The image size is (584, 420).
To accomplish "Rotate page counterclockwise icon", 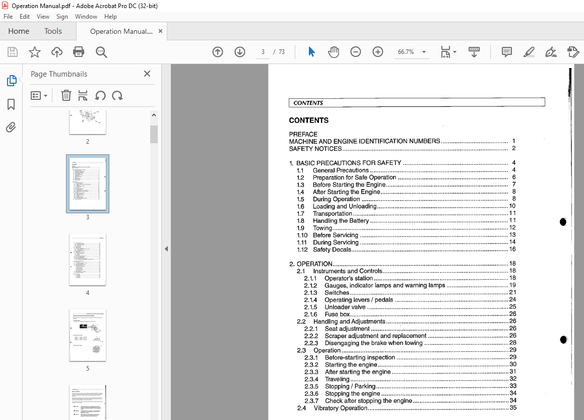I will [100, 96].
